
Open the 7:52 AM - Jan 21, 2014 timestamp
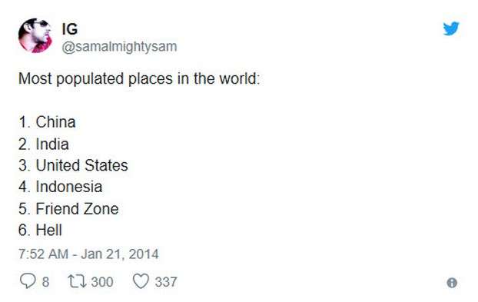[88, 254]
